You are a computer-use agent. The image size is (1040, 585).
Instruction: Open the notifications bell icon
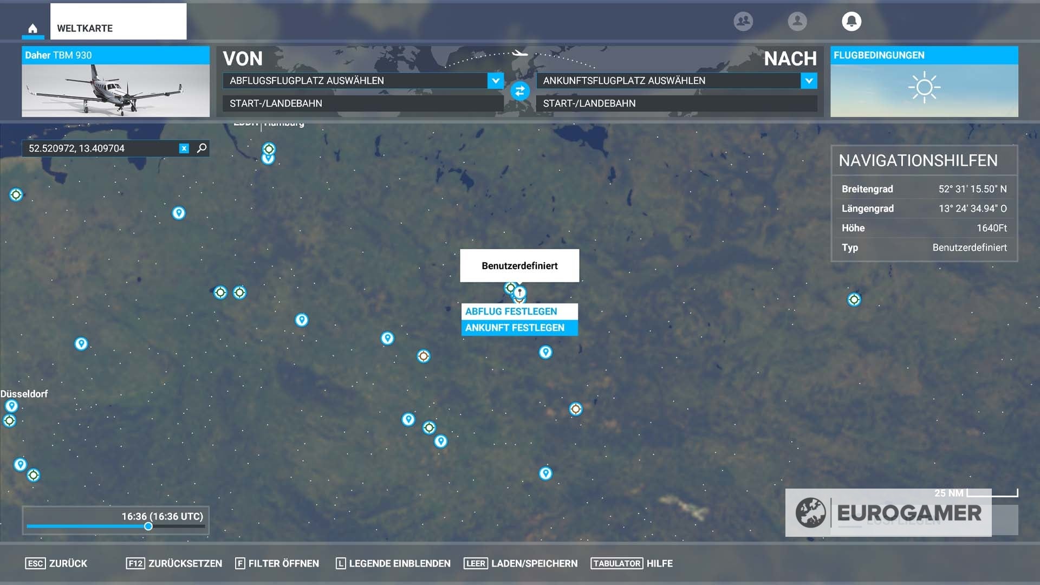[x=851, y=21]
